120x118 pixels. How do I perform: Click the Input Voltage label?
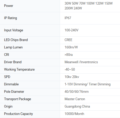click(13, 30)
